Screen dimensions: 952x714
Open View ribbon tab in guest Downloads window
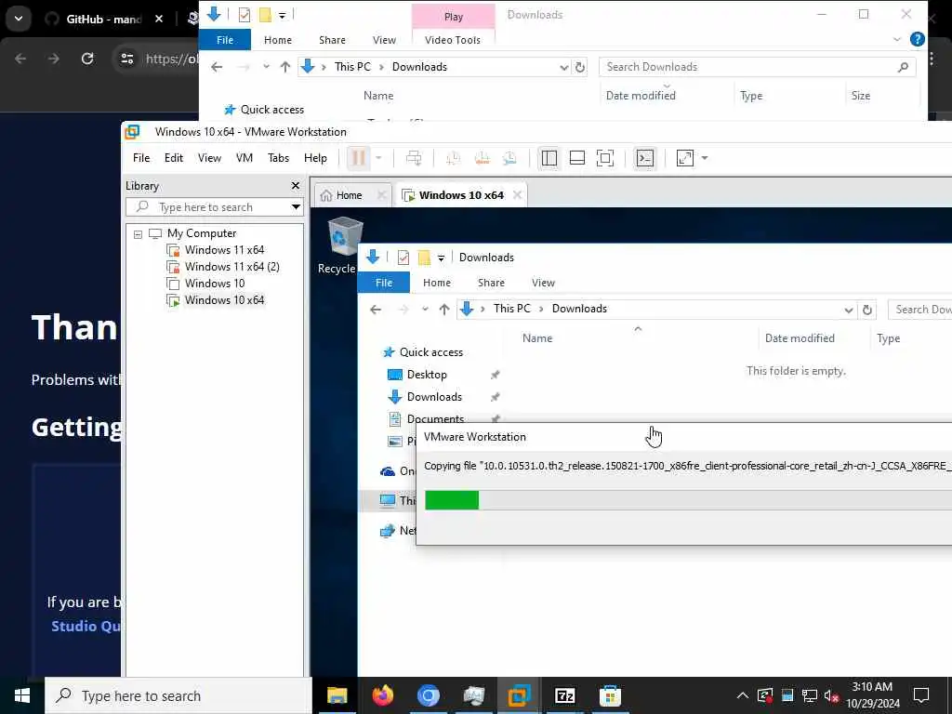pos(543,283)
